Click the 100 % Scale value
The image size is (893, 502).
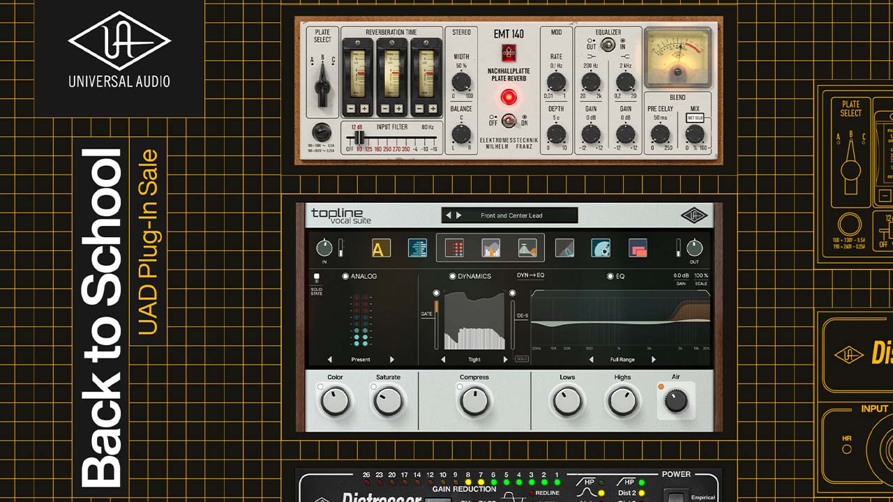701,276
